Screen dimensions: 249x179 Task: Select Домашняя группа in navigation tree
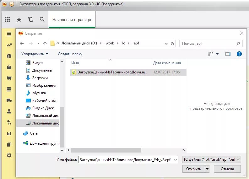pyautogui.click(x=41, y=143)
